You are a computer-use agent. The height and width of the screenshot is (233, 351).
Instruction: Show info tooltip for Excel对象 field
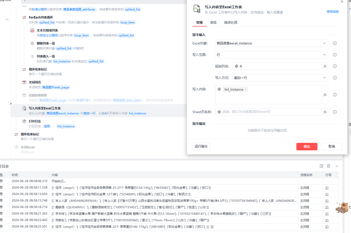coord(335,43)
